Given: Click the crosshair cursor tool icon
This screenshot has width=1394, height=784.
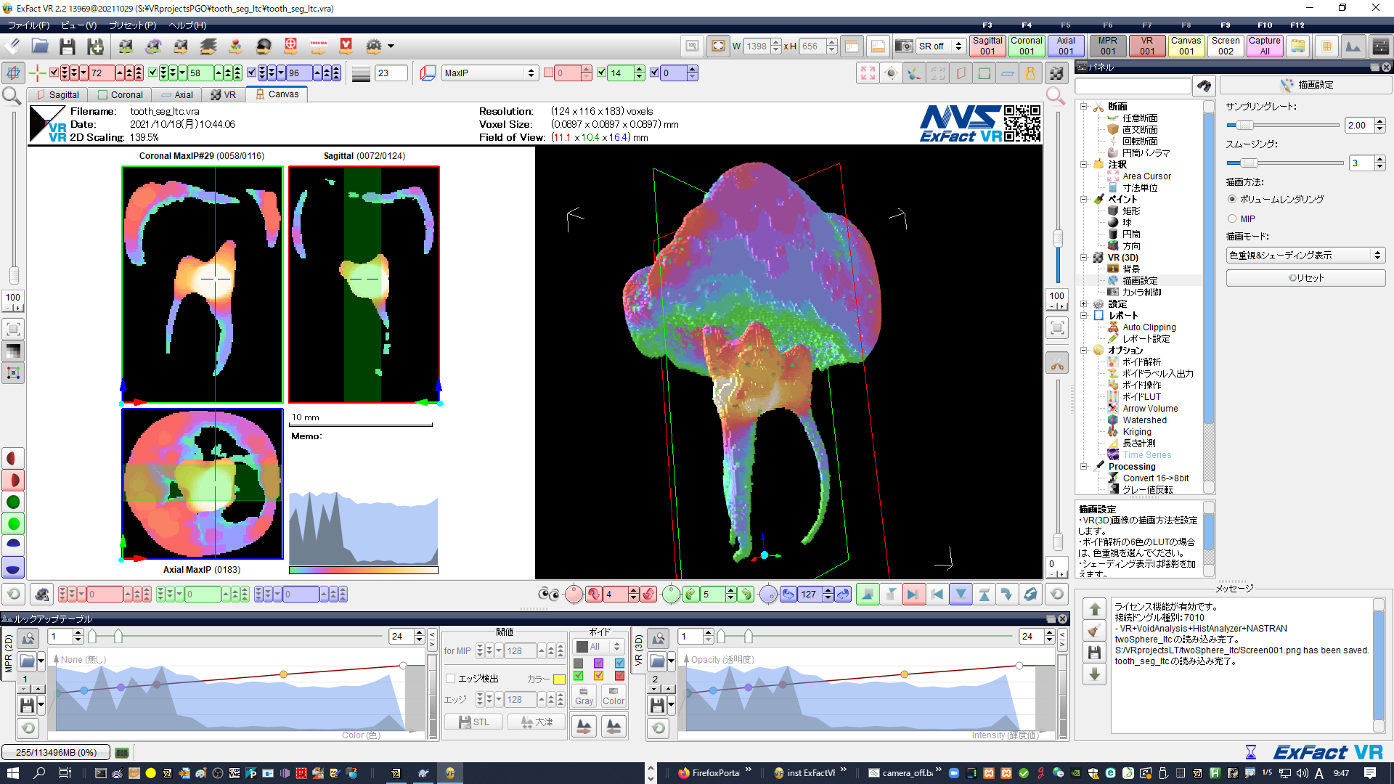Looking at the screenshot, I should click(x=38, y=73).
